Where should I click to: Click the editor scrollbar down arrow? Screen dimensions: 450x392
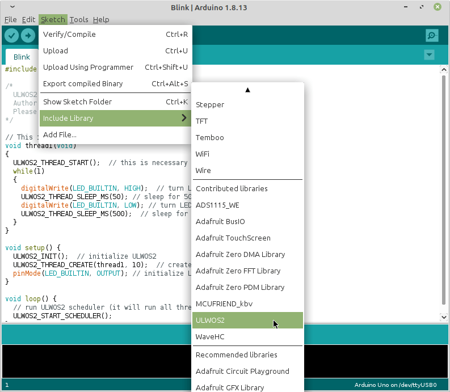click(444, 317)
